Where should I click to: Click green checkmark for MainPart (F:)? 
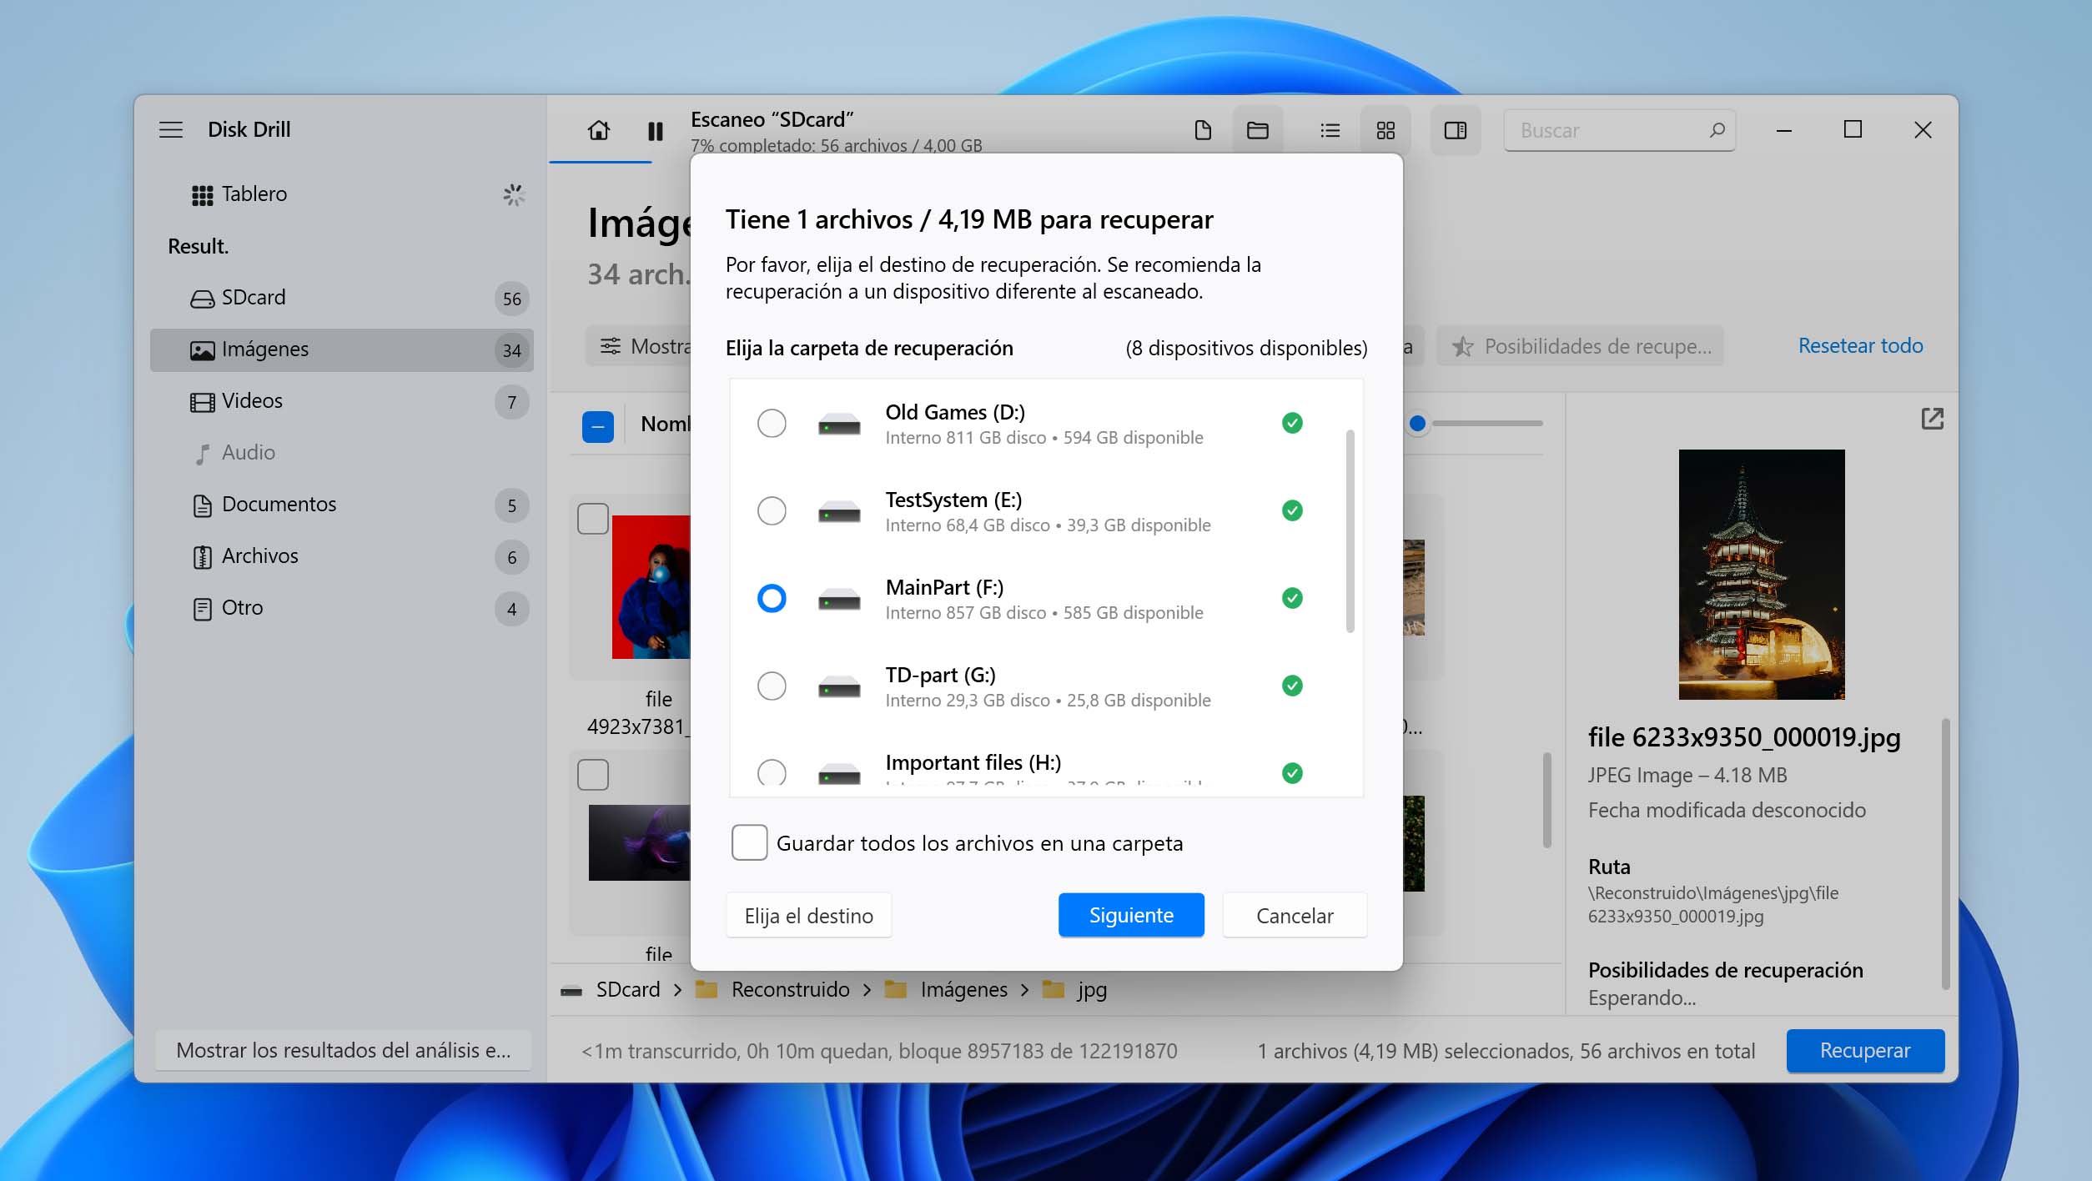[1292, 598]
